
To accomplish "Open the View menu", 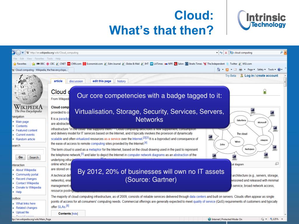I will [29, 59].
